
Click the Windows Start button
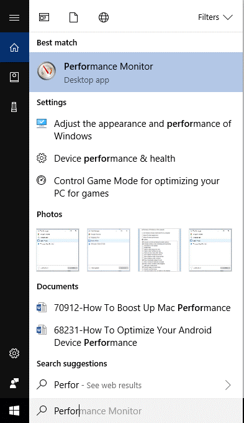click(14, 411)
